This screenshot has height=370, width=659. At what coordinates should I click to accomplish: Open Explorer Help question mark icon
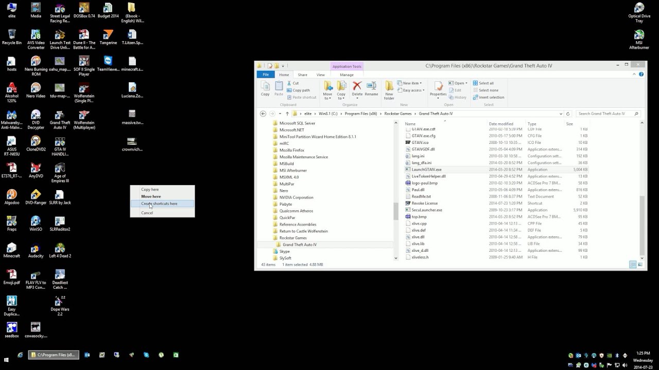pos(641,75)
